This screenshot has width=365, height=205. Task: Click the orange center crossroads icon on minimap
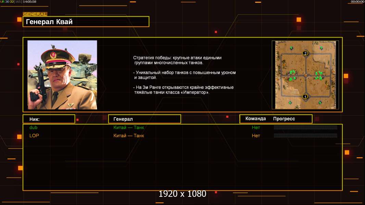coord(306,75)
